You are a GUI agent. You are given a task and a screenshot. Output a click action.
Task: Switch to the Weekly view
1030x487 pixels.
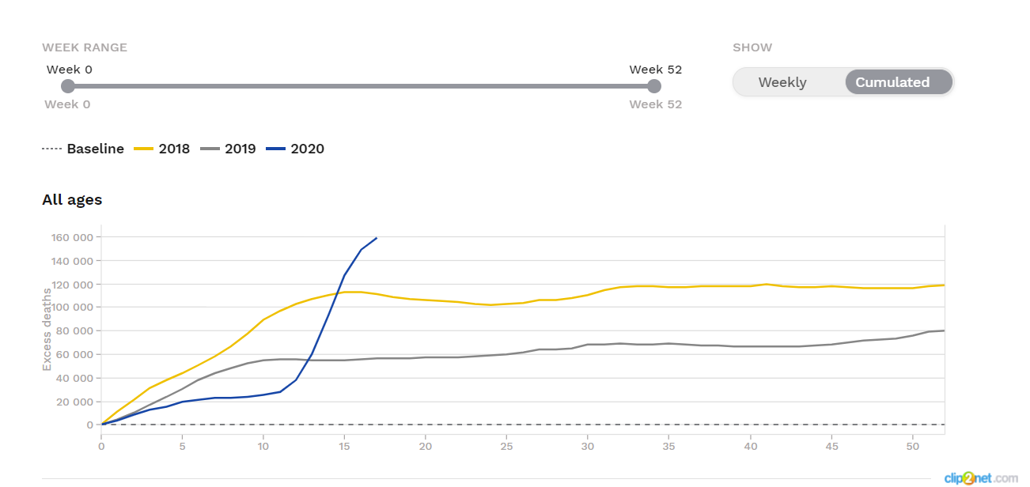782,82
